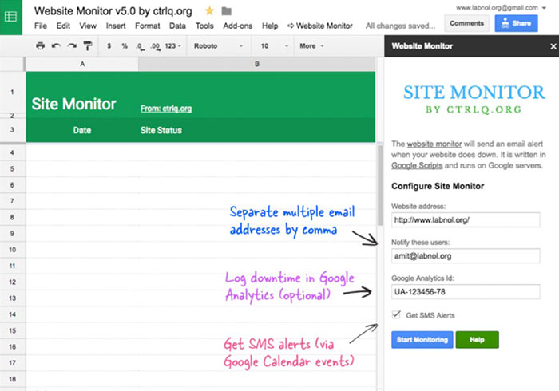Follow the Google Scripts link
This screenshot has height=391, width=559.
click(417, 165)
